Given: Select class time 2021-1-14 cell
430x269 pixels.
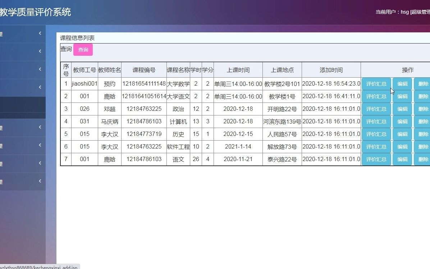Looking at the screenshot, I should [238, 147].
